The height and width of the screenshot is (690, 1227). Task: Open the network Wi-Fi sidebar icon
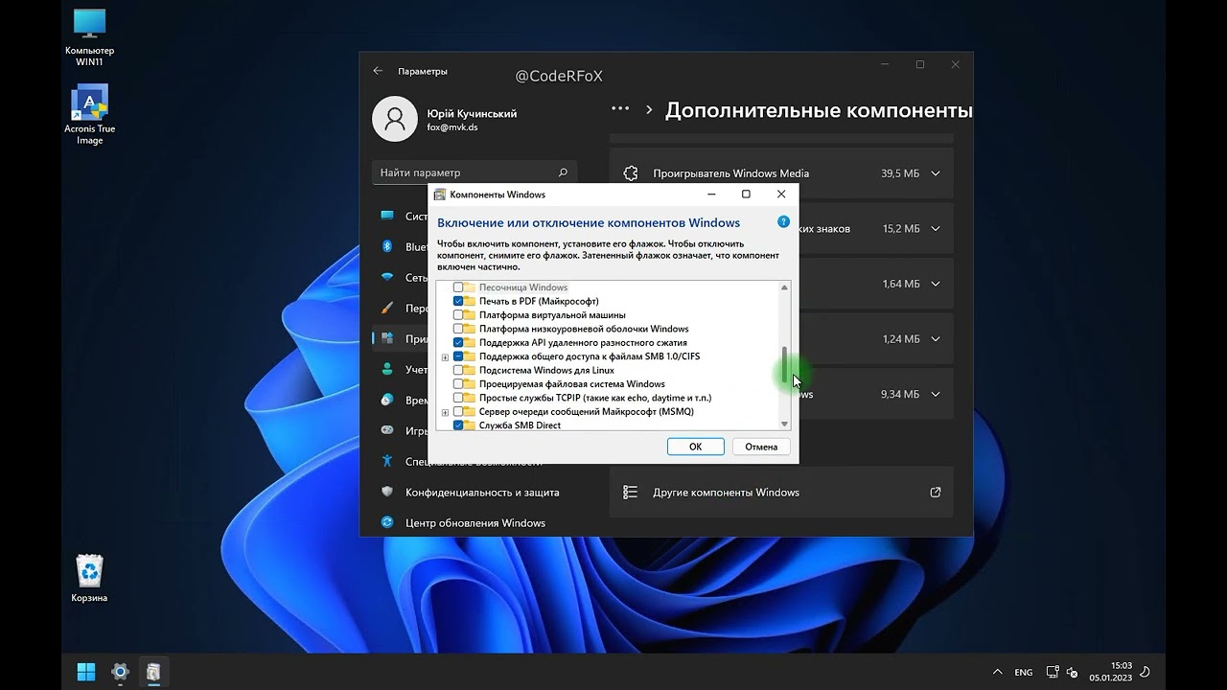coord(387,277)
